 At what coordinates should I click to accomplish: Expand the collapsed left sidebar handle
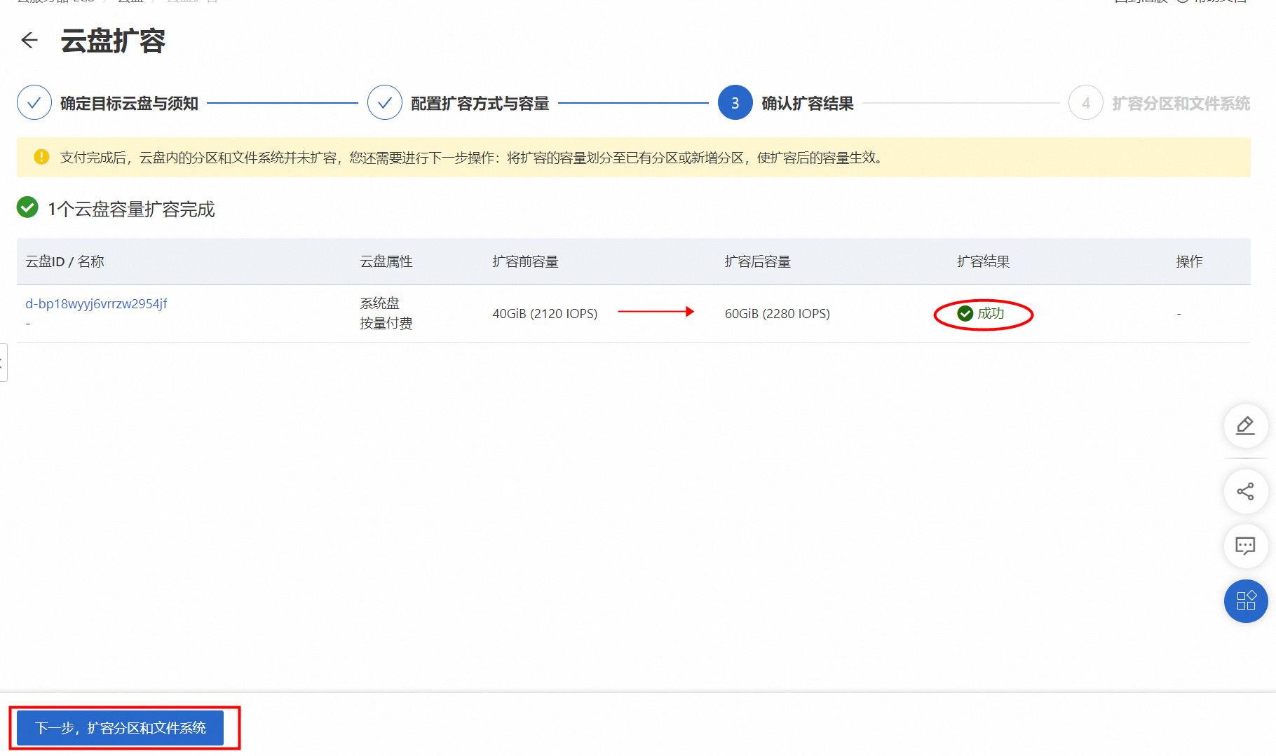(x=3, y=362)
